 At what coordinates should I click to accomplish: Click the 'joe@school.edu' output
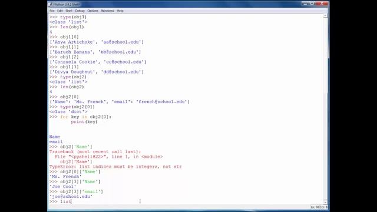[71, 196]
